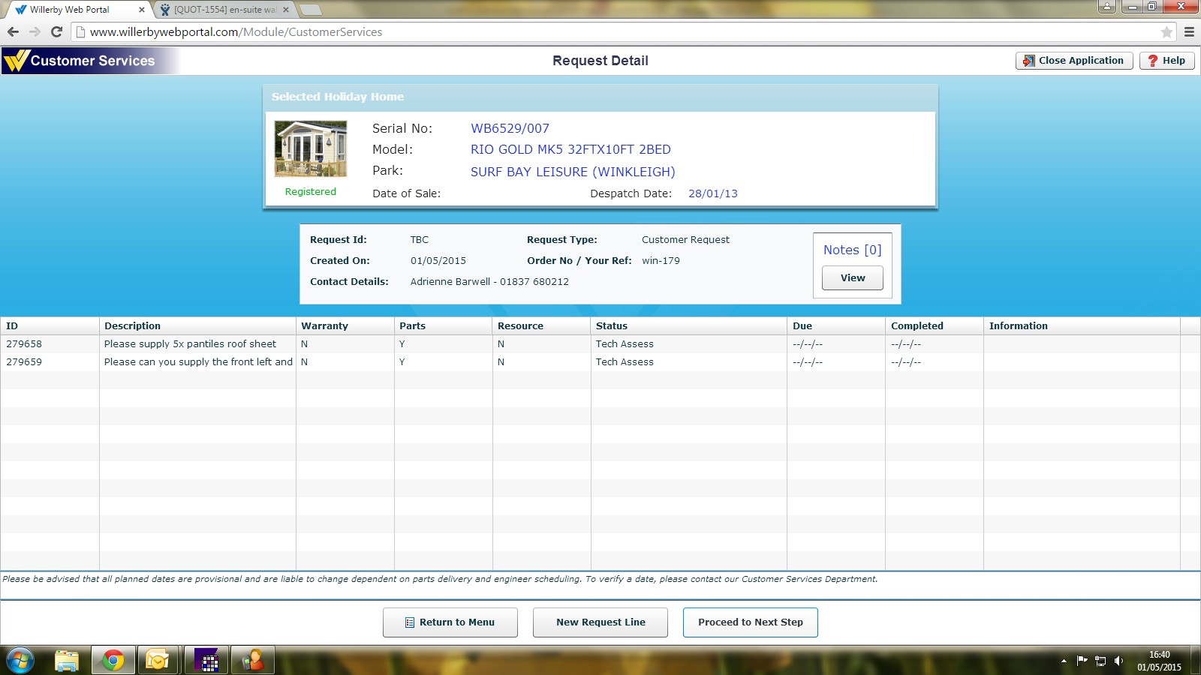
Task: Select request row 279658 pantiles roof sheet
Action: pyautogui.click(x=190, y=344)
